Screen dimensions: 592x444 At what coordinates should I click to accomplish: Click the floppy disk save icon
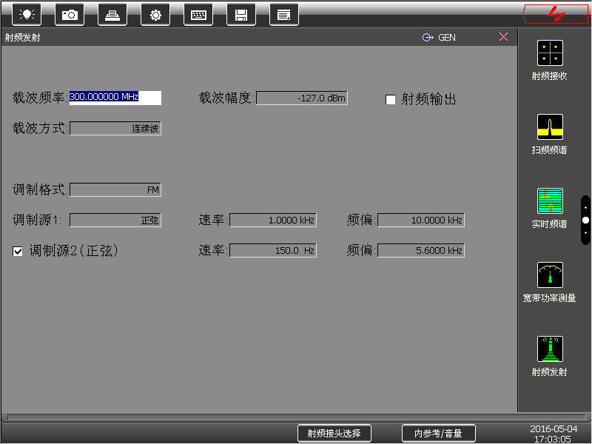coord(241,14)
